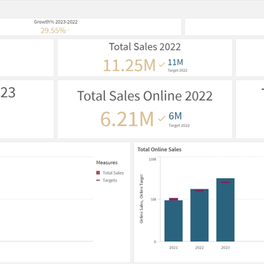Click the 6M Target 2022 value

[x=175, y=116]
